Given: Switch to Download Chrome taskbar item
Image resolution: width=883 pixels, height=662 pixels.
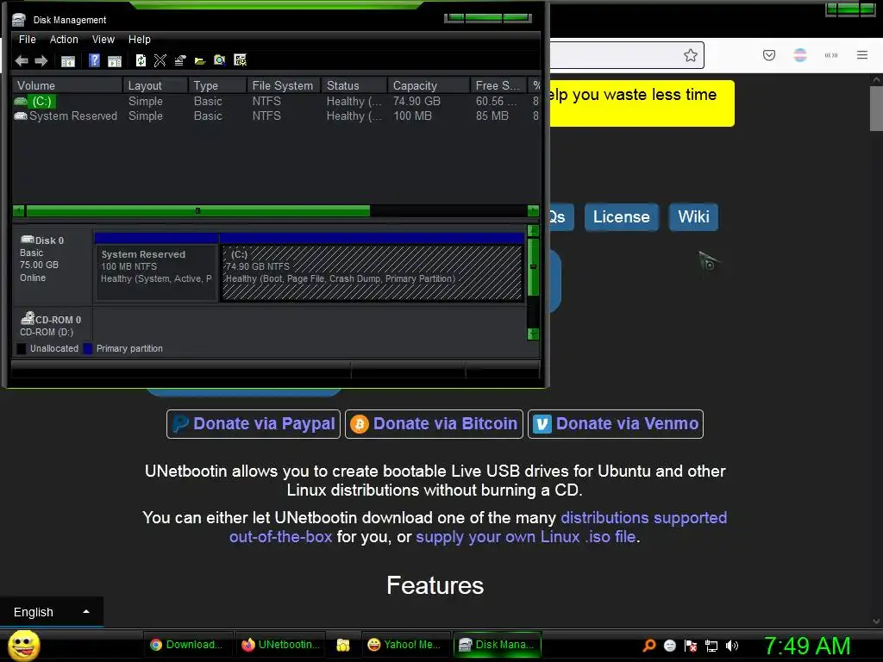Looking at the screenshot, I should [x=187, y=645].
